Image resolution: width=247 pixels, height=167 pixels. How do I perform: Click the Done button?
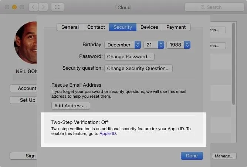tap(192, 156)
